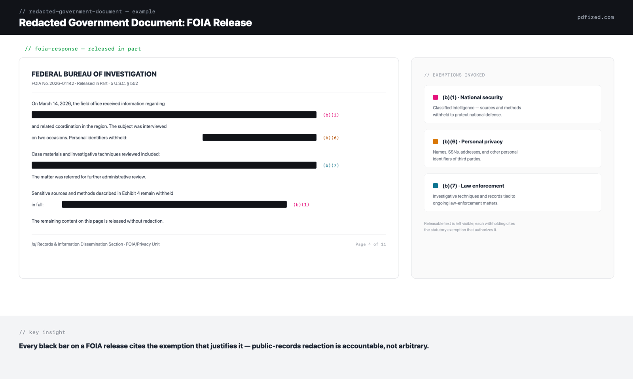The width and height of the screenshot is (633, 379).
Task: Click the '(b)(7) · Law enforcement' card title
Action: point(473,186)
